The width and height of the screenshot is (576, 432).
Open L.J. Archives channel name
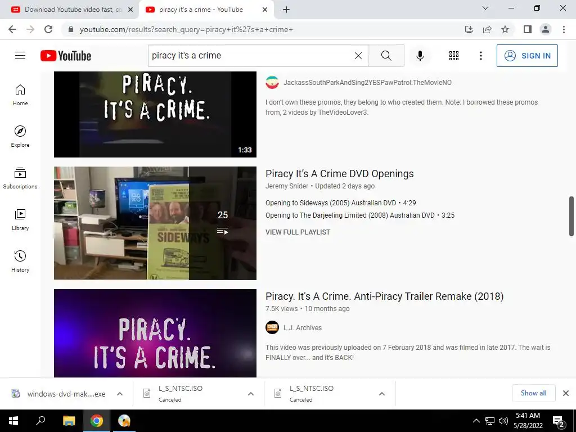(302, 328)
